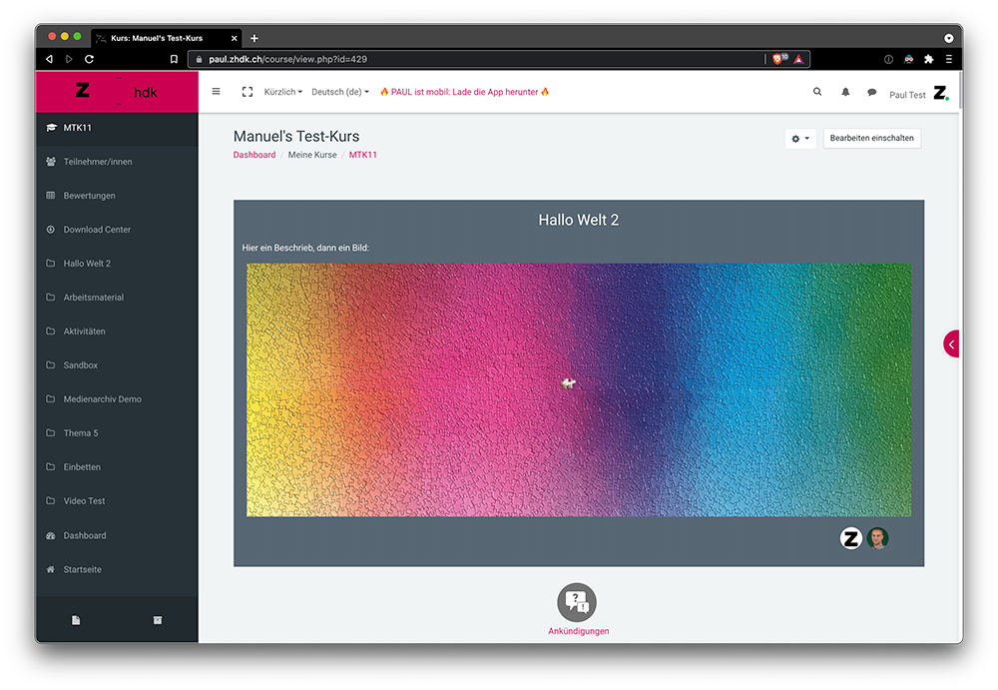Open the search magnifier icon
The width and height of the screenshot is (998, 690).
(x=817, y=92)
